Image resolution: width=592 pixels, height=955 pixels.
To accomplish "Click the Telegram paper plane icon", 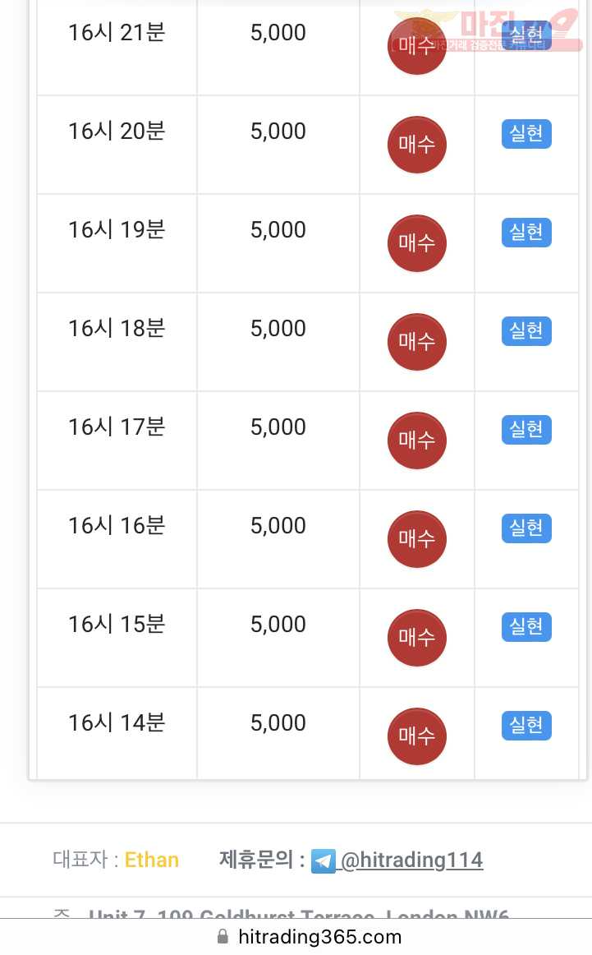I will (x=323, y=860).
